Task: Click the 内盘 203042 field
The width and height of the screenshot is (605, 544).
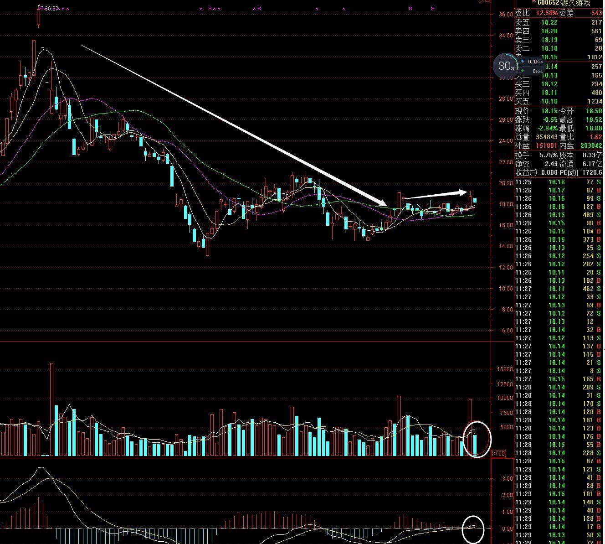Action: 581,145
